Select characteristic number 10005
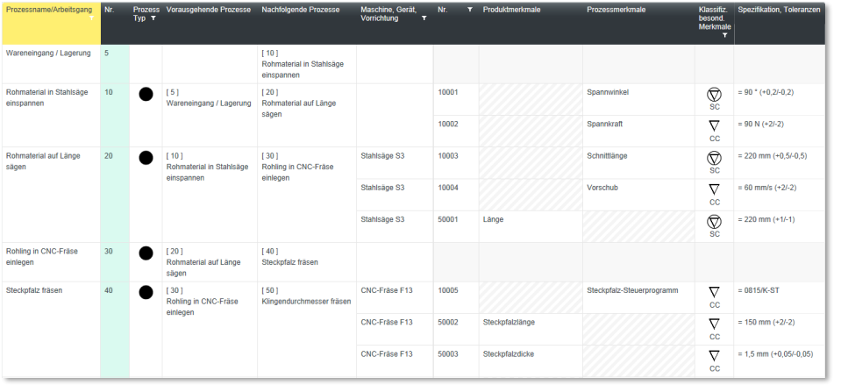Viewport: 841px width, 392px height. [448, 290]
